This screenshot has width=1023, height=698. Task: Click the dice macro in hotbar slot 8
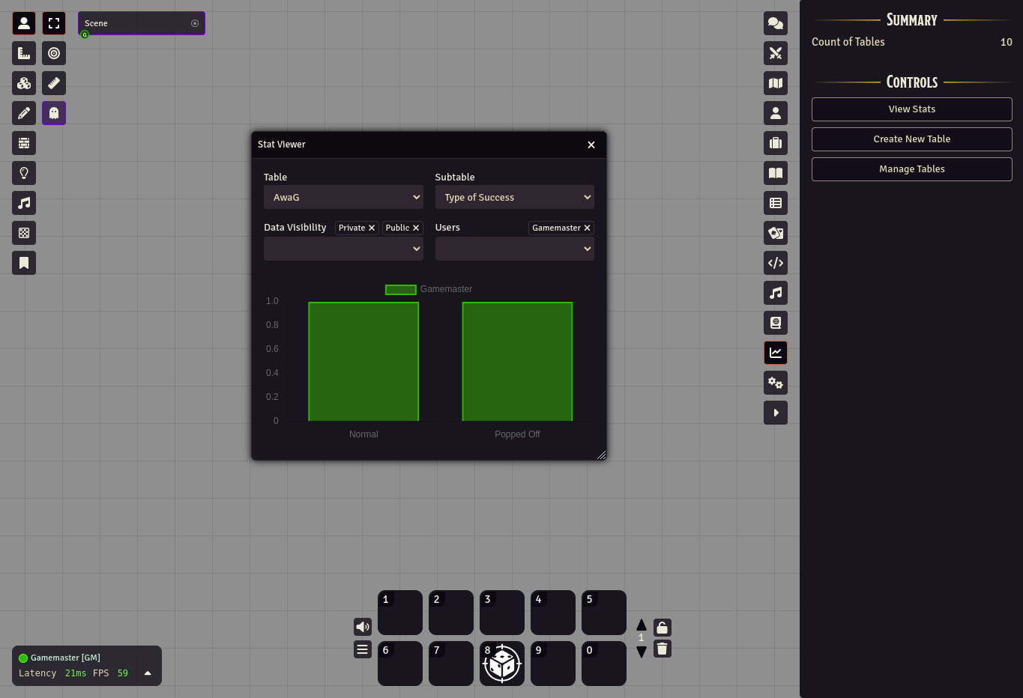click(502, 664)
